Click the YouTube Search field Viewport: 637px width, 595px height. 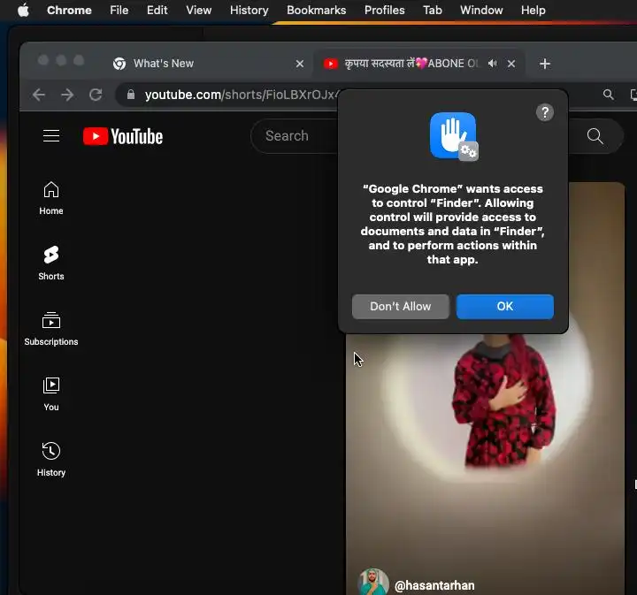(x=295, y=136)
